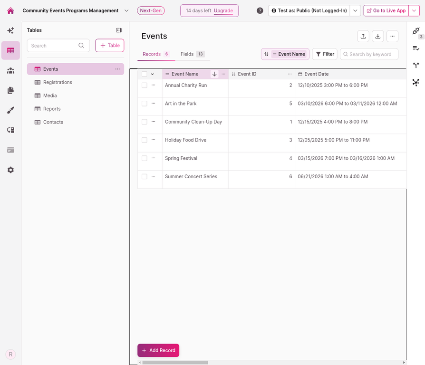
Task: Open the Payments card icon in sidebar
Action: point(10,150)
